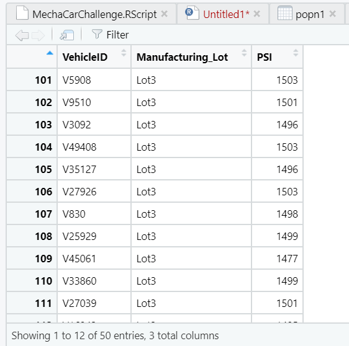Select the VehicleID column header text
This screenshot has height=346, width=349.
pyautogui.click(x=85, y=57)
